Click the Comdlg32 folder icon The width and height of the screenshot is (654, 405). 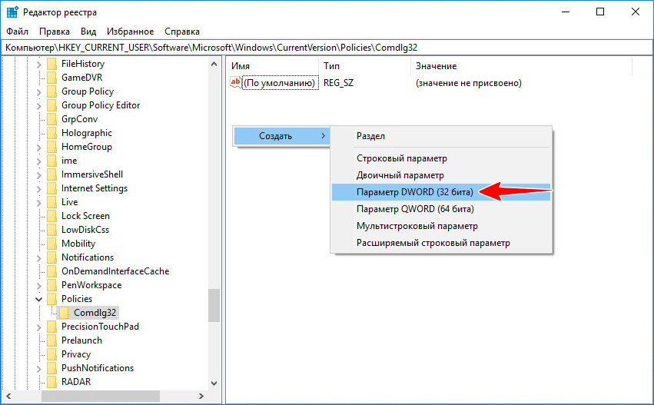(64, 313)
